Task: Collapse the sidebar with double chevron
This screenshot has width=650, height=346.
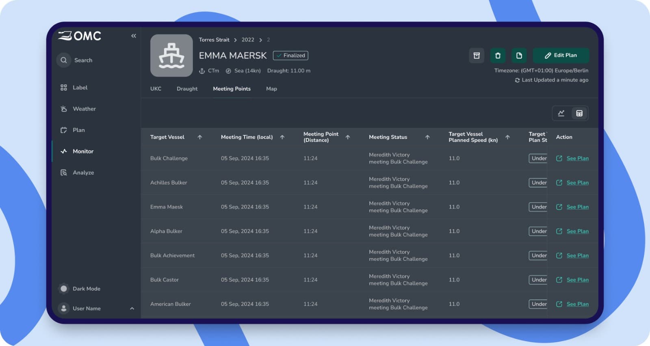Action: tap(134, 36)
